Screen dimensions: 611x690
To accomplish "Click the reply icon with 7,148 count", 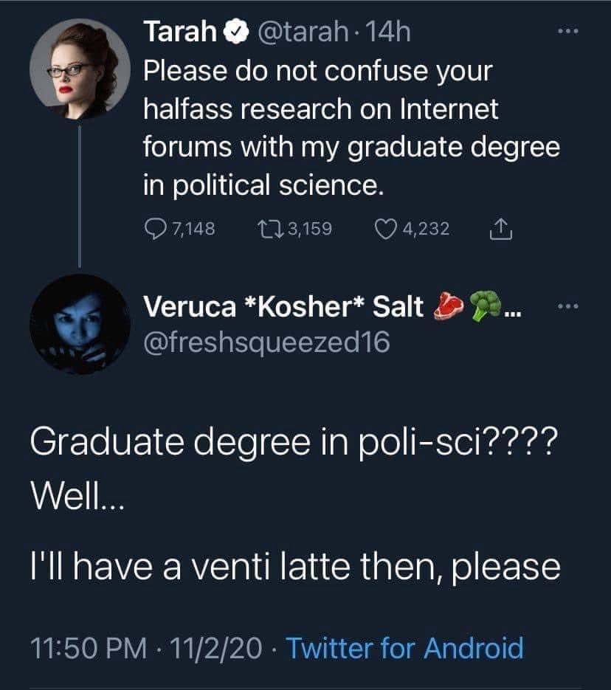I will pyautogui.click(x=156, y=229).
